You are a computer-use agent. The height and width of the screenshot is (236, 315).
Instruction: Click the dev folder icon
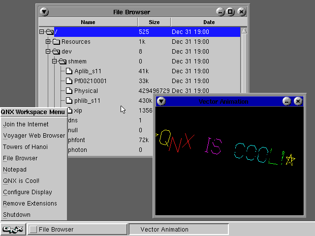point(56,52)
